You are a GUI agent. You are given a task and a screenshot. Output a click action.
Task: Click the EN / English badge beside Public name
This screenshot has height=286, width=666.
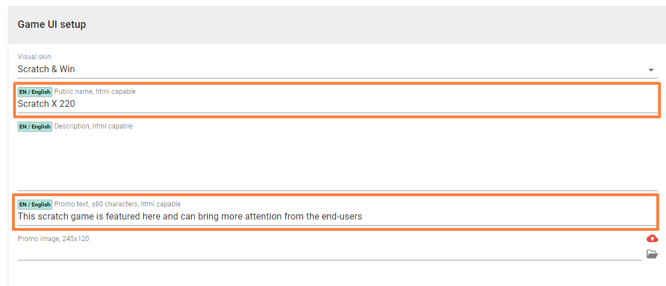click(x=35, y=92)
